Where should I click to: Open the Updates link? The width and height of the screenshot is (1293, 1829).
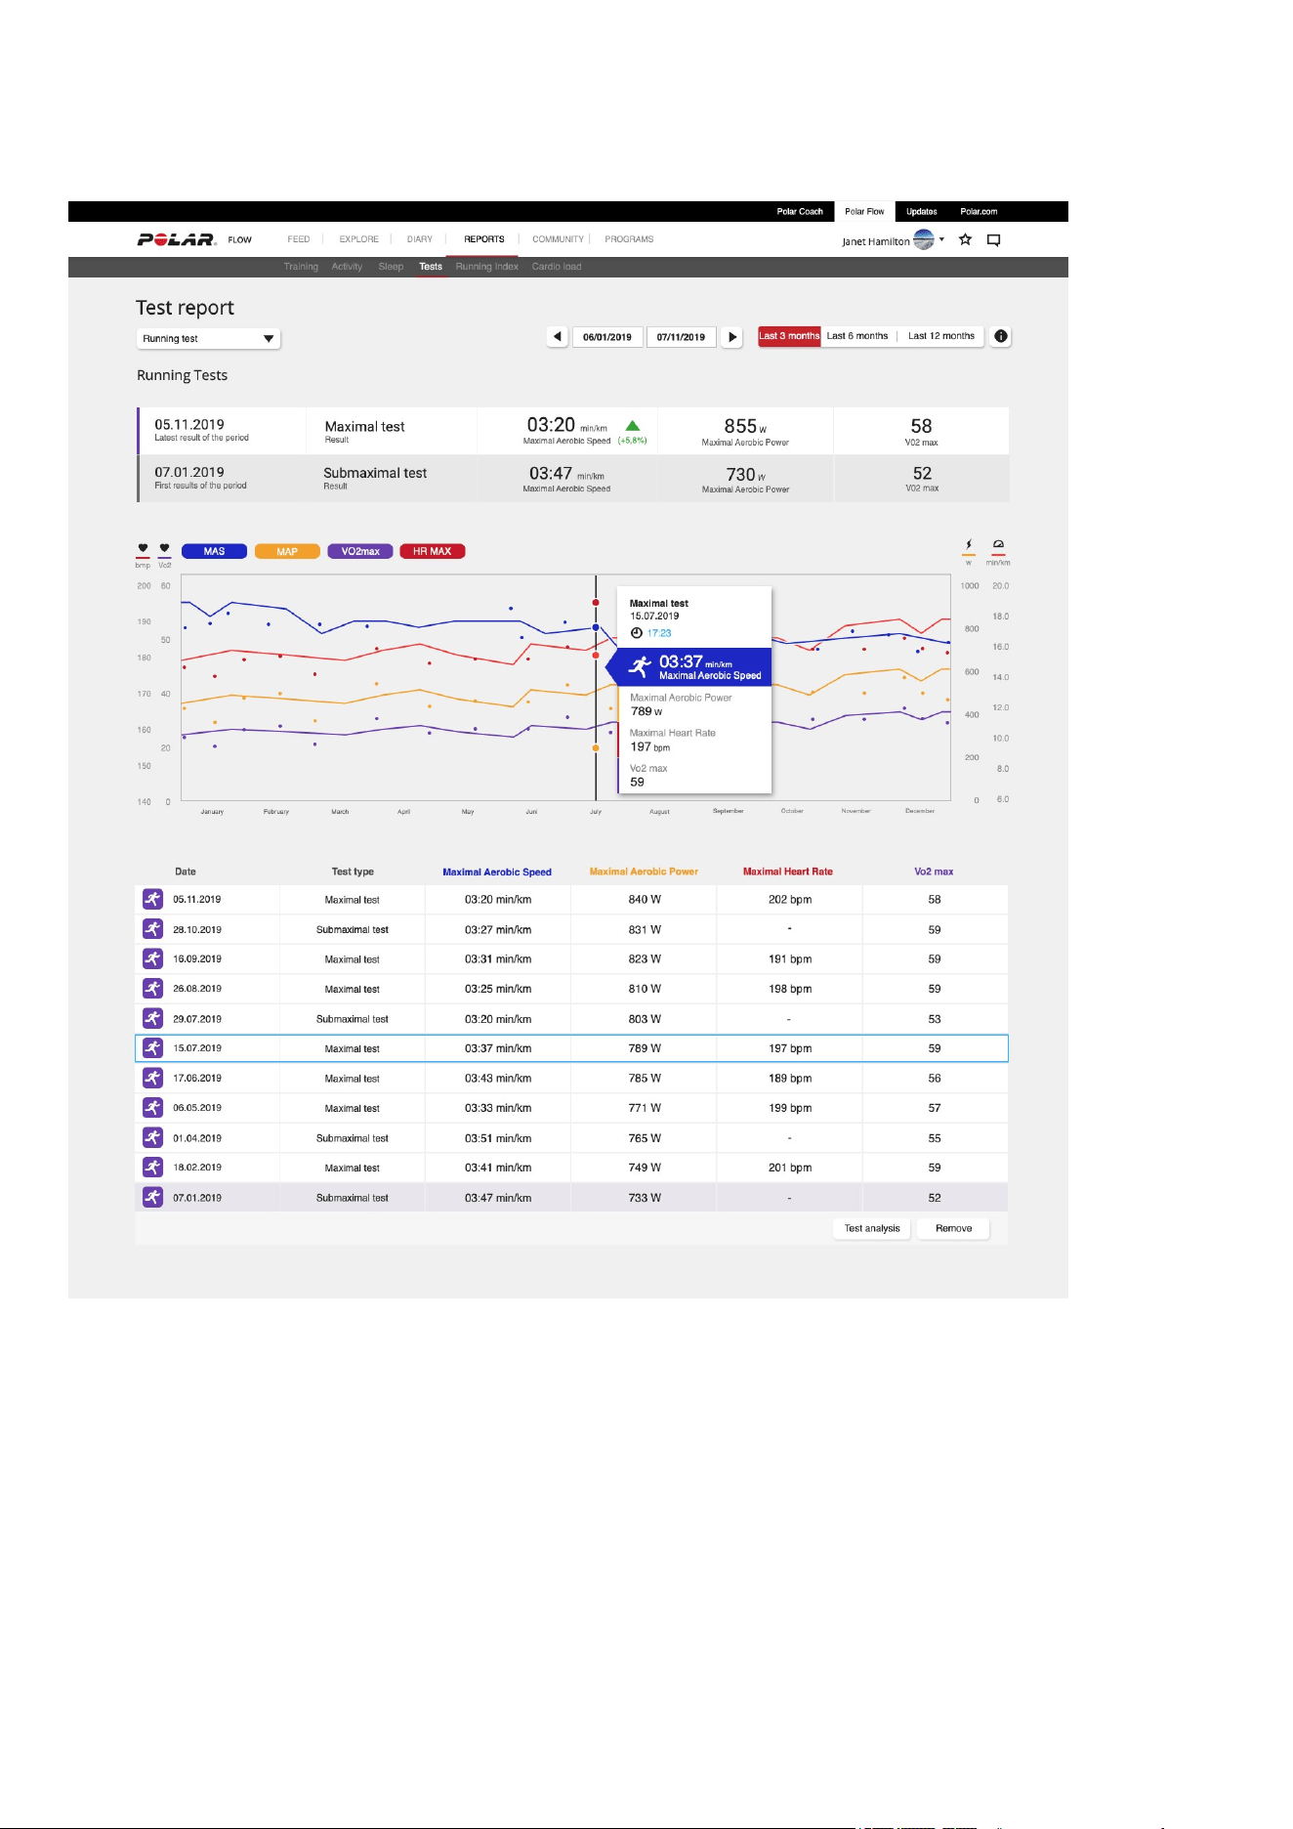[922, 211]
